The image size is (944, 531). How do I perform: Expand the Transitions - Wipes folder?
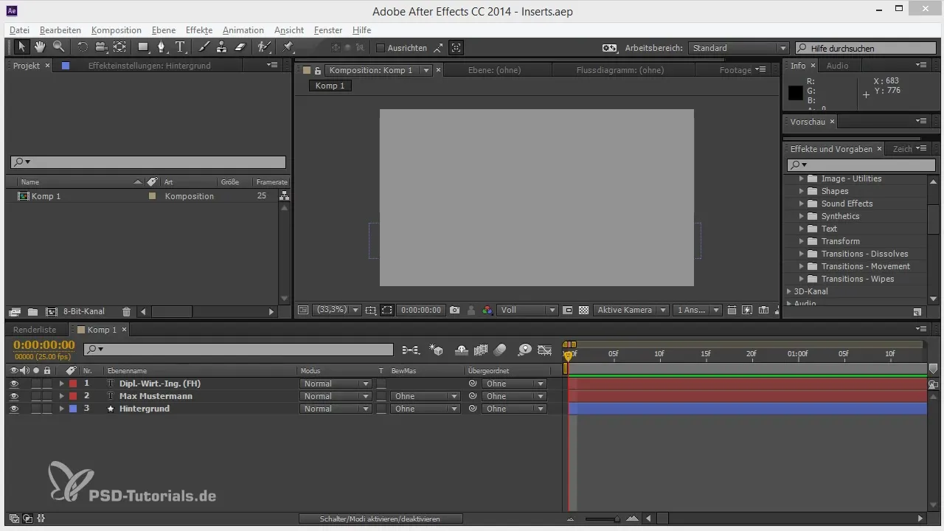[802, 279]
